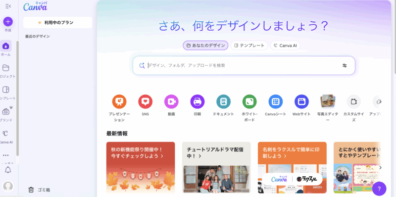Viewport: 396px width, 197px height.
Task: Click the 最新情報 heading
Action: [x=117, y=134]
